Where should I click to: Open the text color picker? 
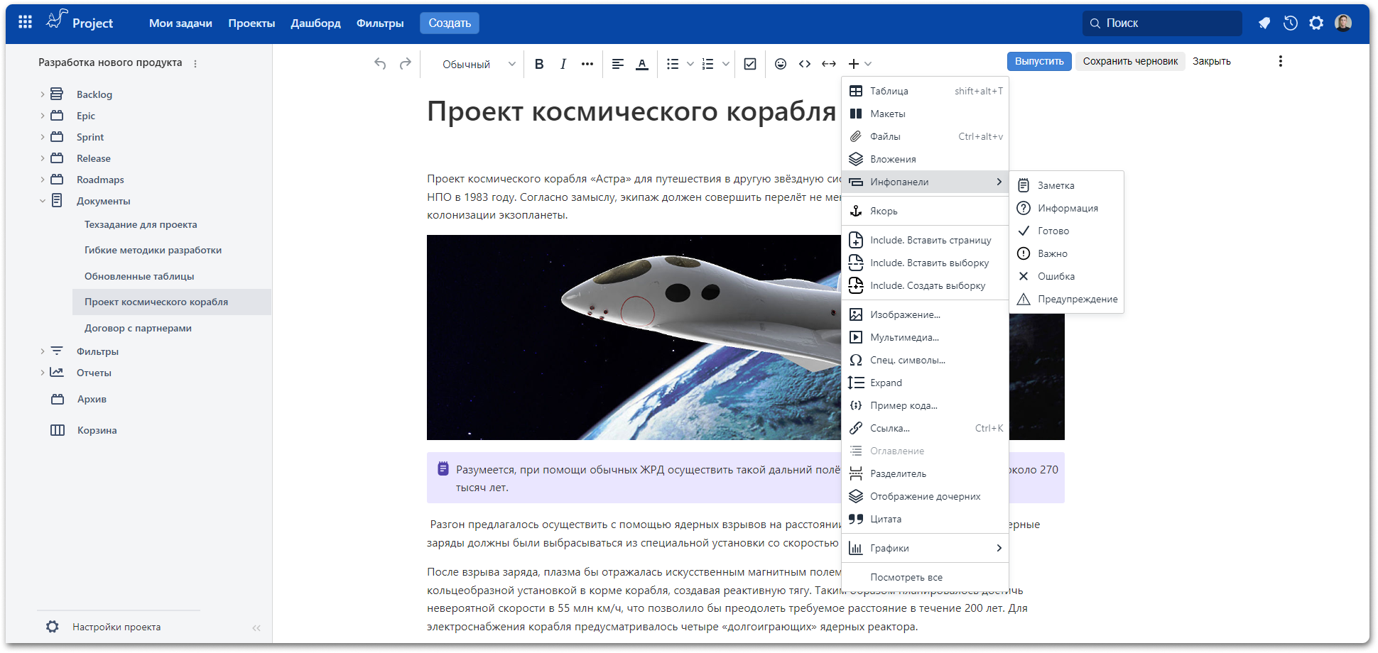(x=642, y=64)
